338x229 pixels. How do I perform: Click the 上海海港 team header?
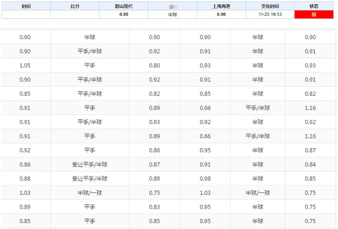coord(221,6)
